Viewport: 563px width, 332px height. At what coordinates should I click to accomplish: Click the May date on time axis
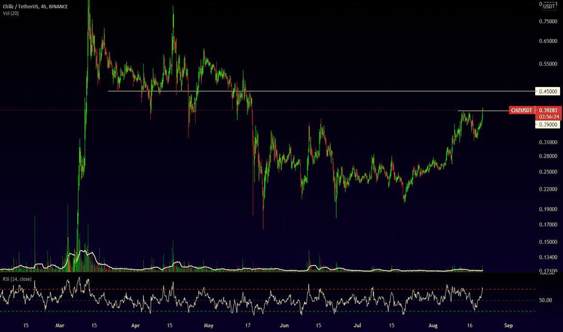(208, 325)
